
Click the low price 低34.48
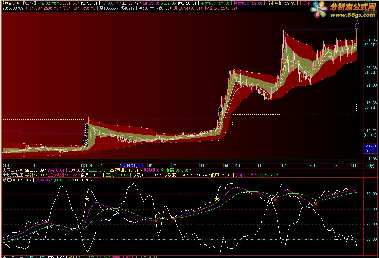click(69, 8)
